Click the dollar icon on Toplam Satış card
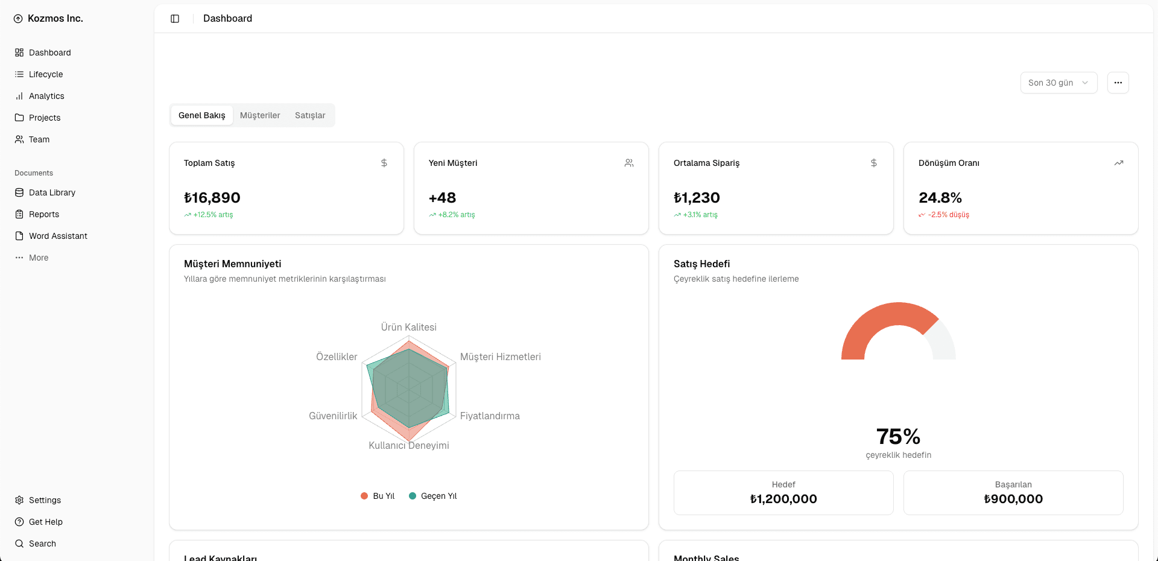This screenshot has width=1158, height=561. (384, 163)
